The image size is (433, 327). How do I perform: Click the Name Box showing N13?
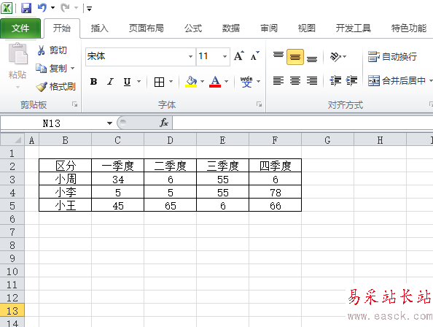click(x=52, y=123)
